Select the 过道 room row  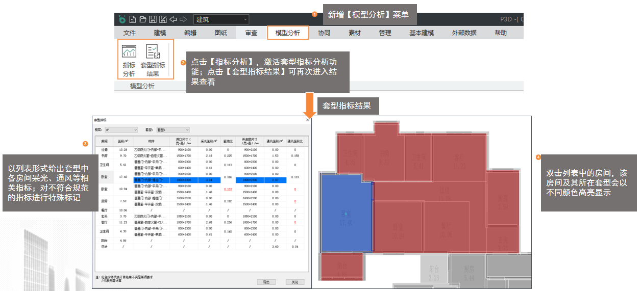200,150
